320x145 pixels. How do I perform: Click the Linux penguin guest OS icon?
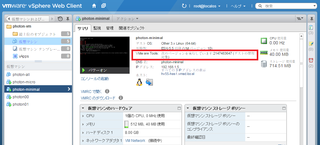point(139,82)
